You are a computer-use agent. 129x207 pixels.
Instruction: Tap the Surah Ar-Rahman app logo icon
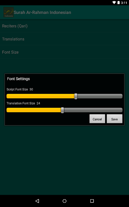tap(9, 12)
